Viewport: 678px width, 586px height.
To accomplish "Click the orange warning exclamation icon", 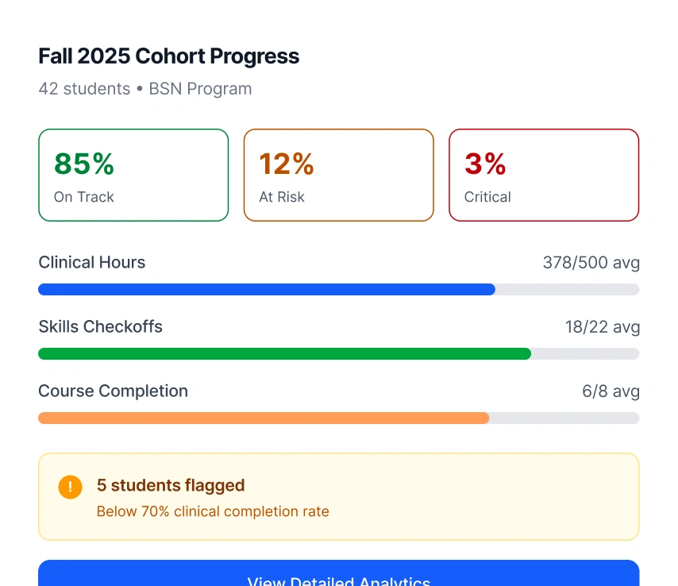I will pos(70,487).
